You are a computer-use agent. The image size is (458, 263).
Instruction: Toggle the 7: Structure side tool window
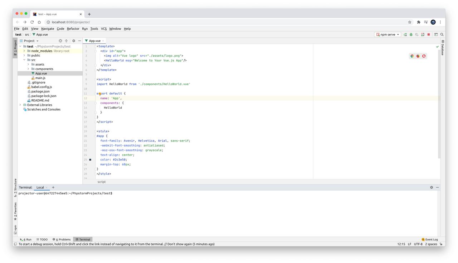[x=15, y=187]
